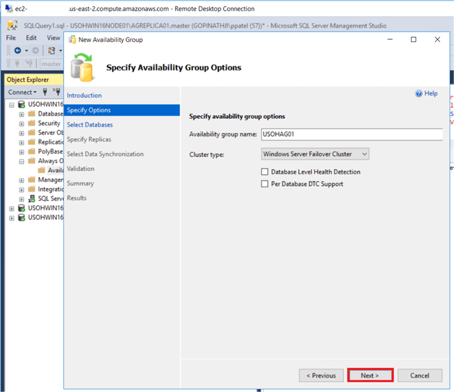The image size is (454, 392).
Task: Select the Validation wizard step
Action: (x=80, y=169)
